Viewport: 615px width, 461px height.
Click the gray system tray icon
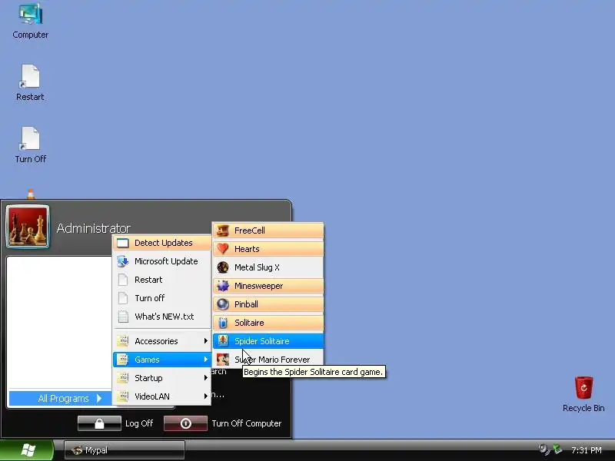(544, 449)
